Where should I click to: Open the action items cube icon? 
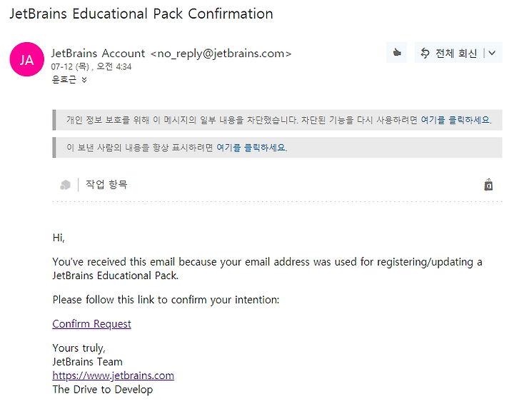click(65, 185)
